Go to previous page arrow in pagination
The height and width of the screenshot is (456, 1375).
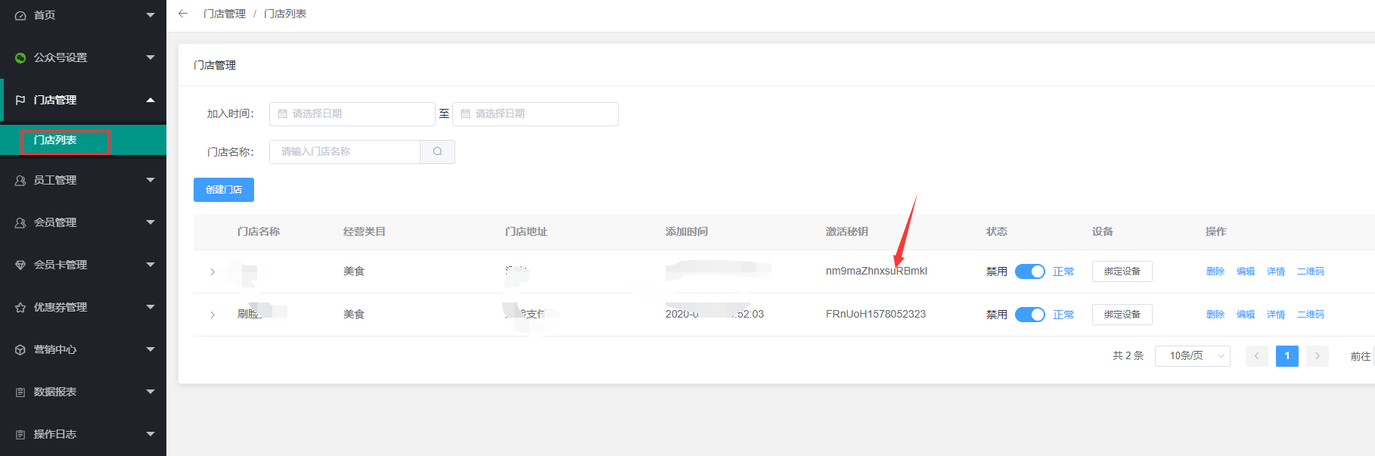(x=1256, y=355)
